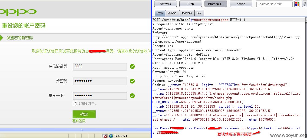Click the request editor scroll up arrow
Viewport: 307px width, 138px height.
click(x=306, y=19)
